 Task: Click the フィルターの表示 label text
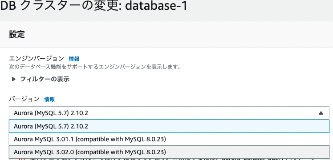[x=45, y=79]
